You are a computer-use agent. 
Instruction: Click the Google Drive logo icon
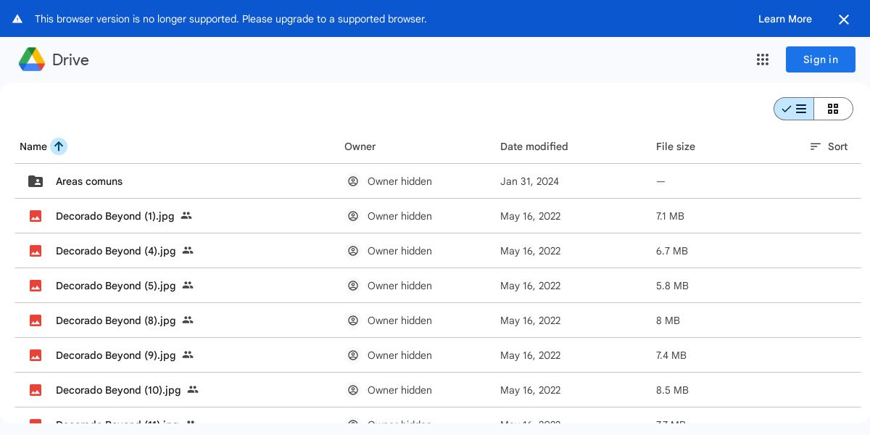32,59
